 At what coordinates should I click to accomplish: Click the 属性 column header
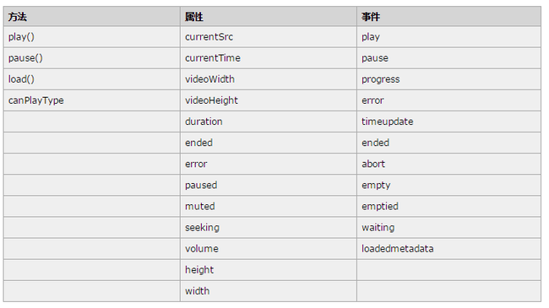pos(269,16)
